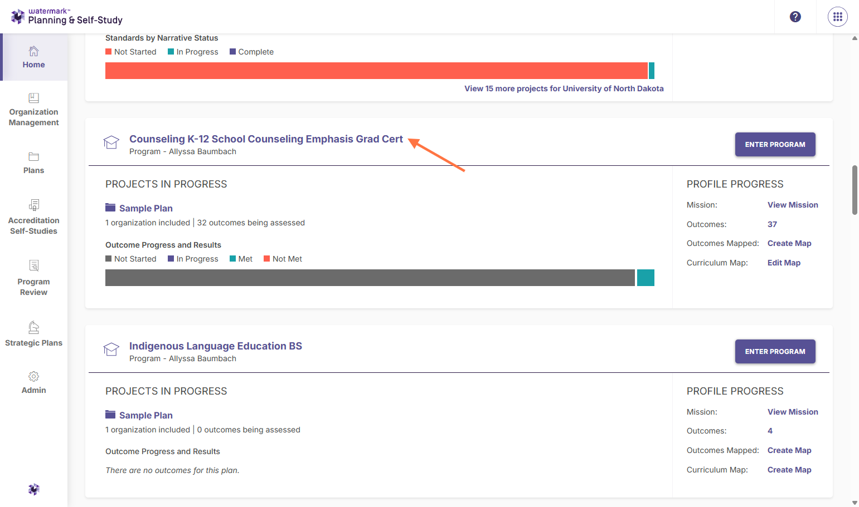Click the page vertical scrollbar thumb
Image resolution: width=859 pixels, height=507 pixels.
[x=855, y=190]
